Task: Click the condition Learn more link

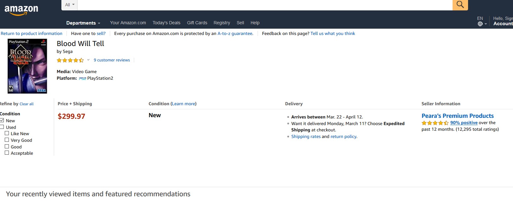Action: (x=184, y=104)
